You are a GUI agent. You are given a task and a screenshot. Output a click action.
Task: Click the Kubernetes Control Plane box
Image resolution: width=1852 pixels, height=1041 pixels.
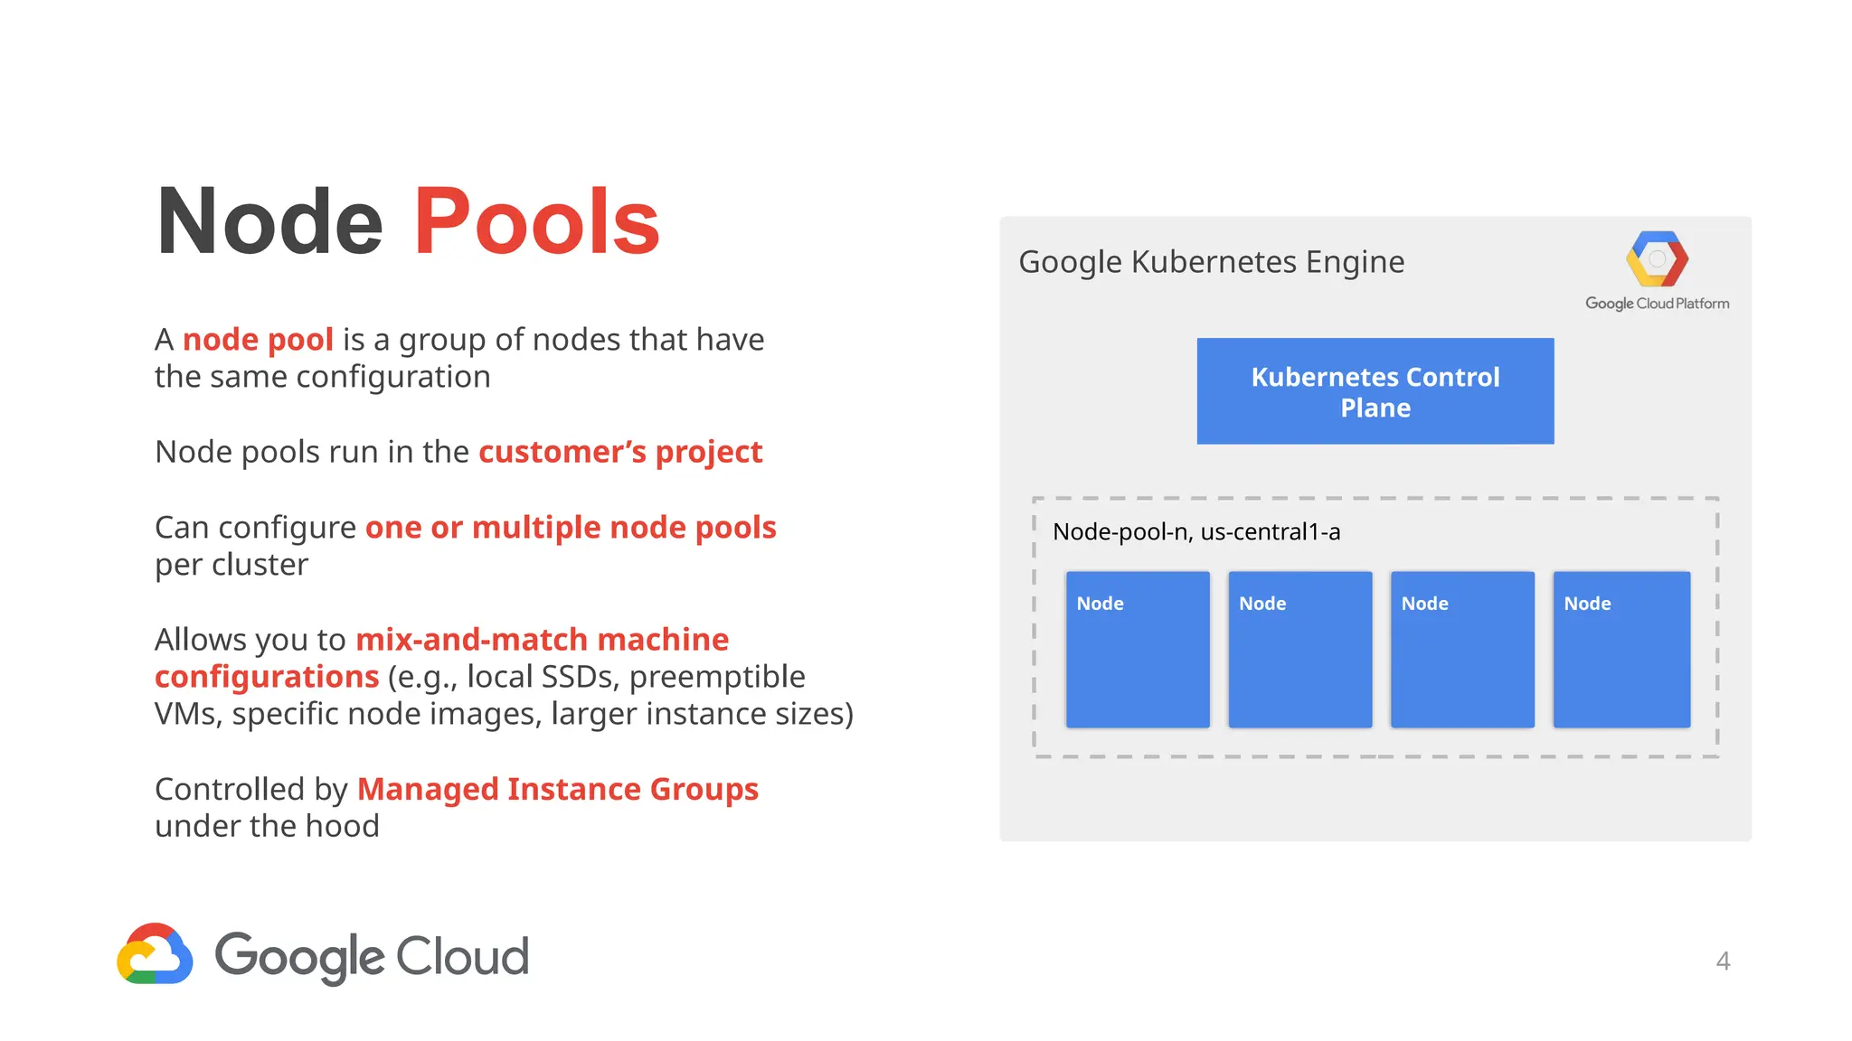pyautogui.click(x=1375, y=391)
